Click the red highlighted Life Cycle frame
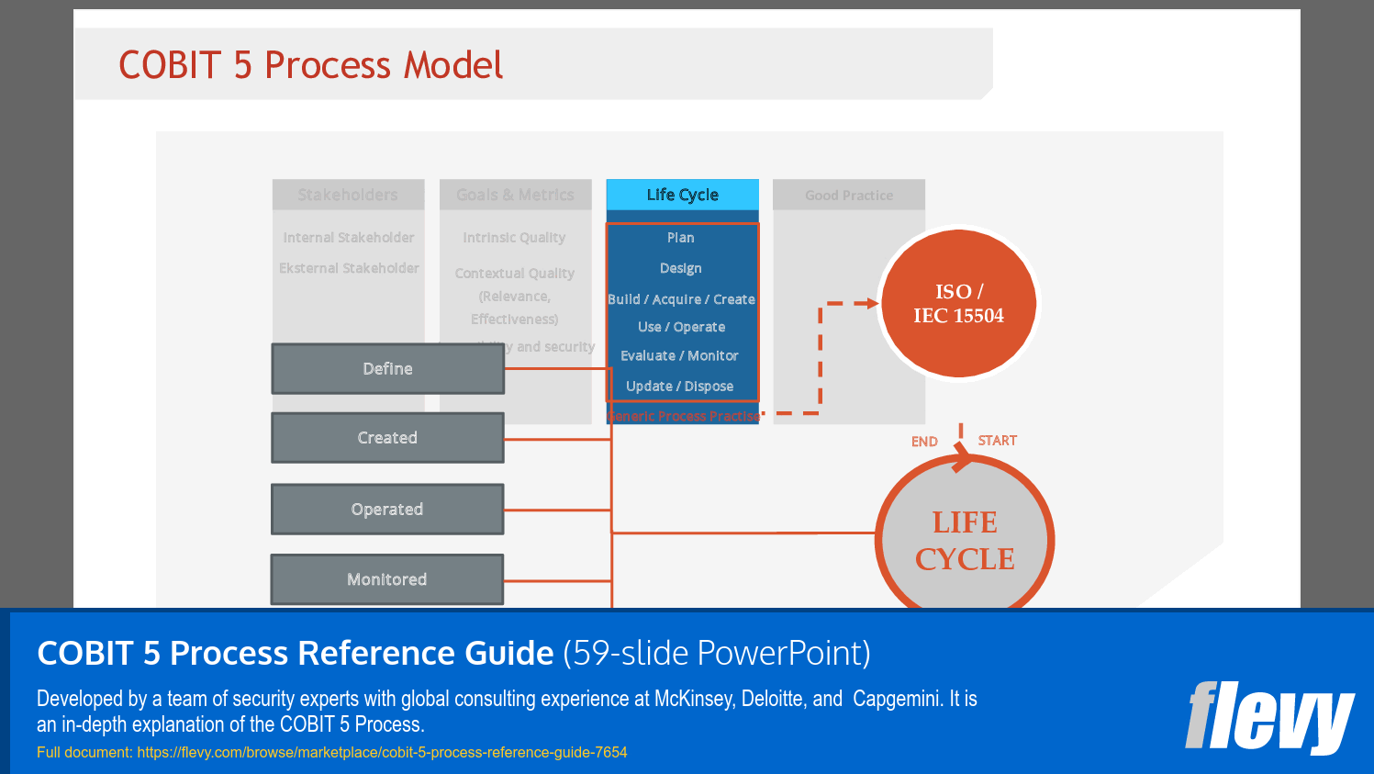 click(x=683, y=312)
